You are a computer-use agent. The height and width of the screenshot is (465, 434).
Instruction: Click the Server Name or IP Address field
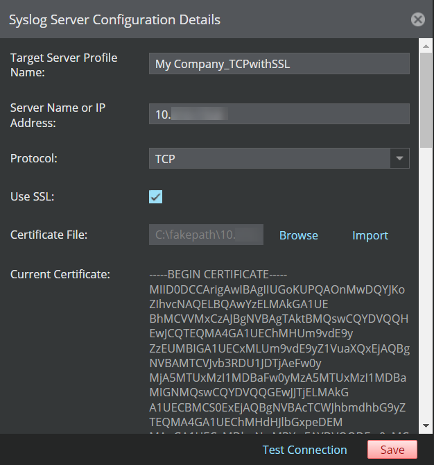(x=279, y=114)
